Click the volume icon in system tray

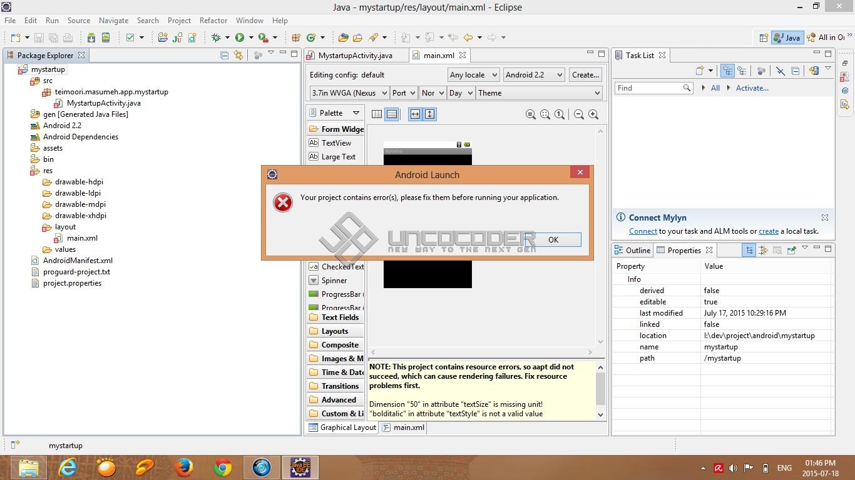pyautogui.click(x=733, y=467)
